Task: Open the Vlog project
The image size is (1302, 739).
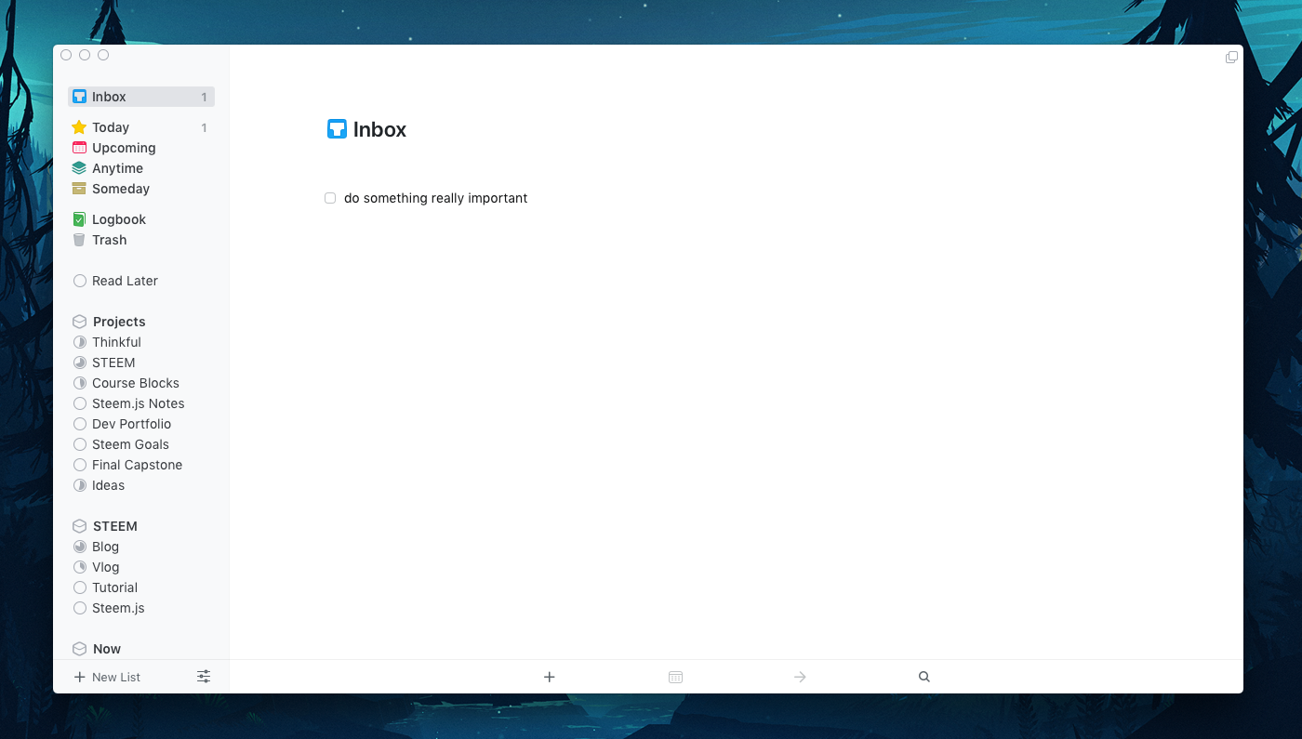Action: point(141,567)
